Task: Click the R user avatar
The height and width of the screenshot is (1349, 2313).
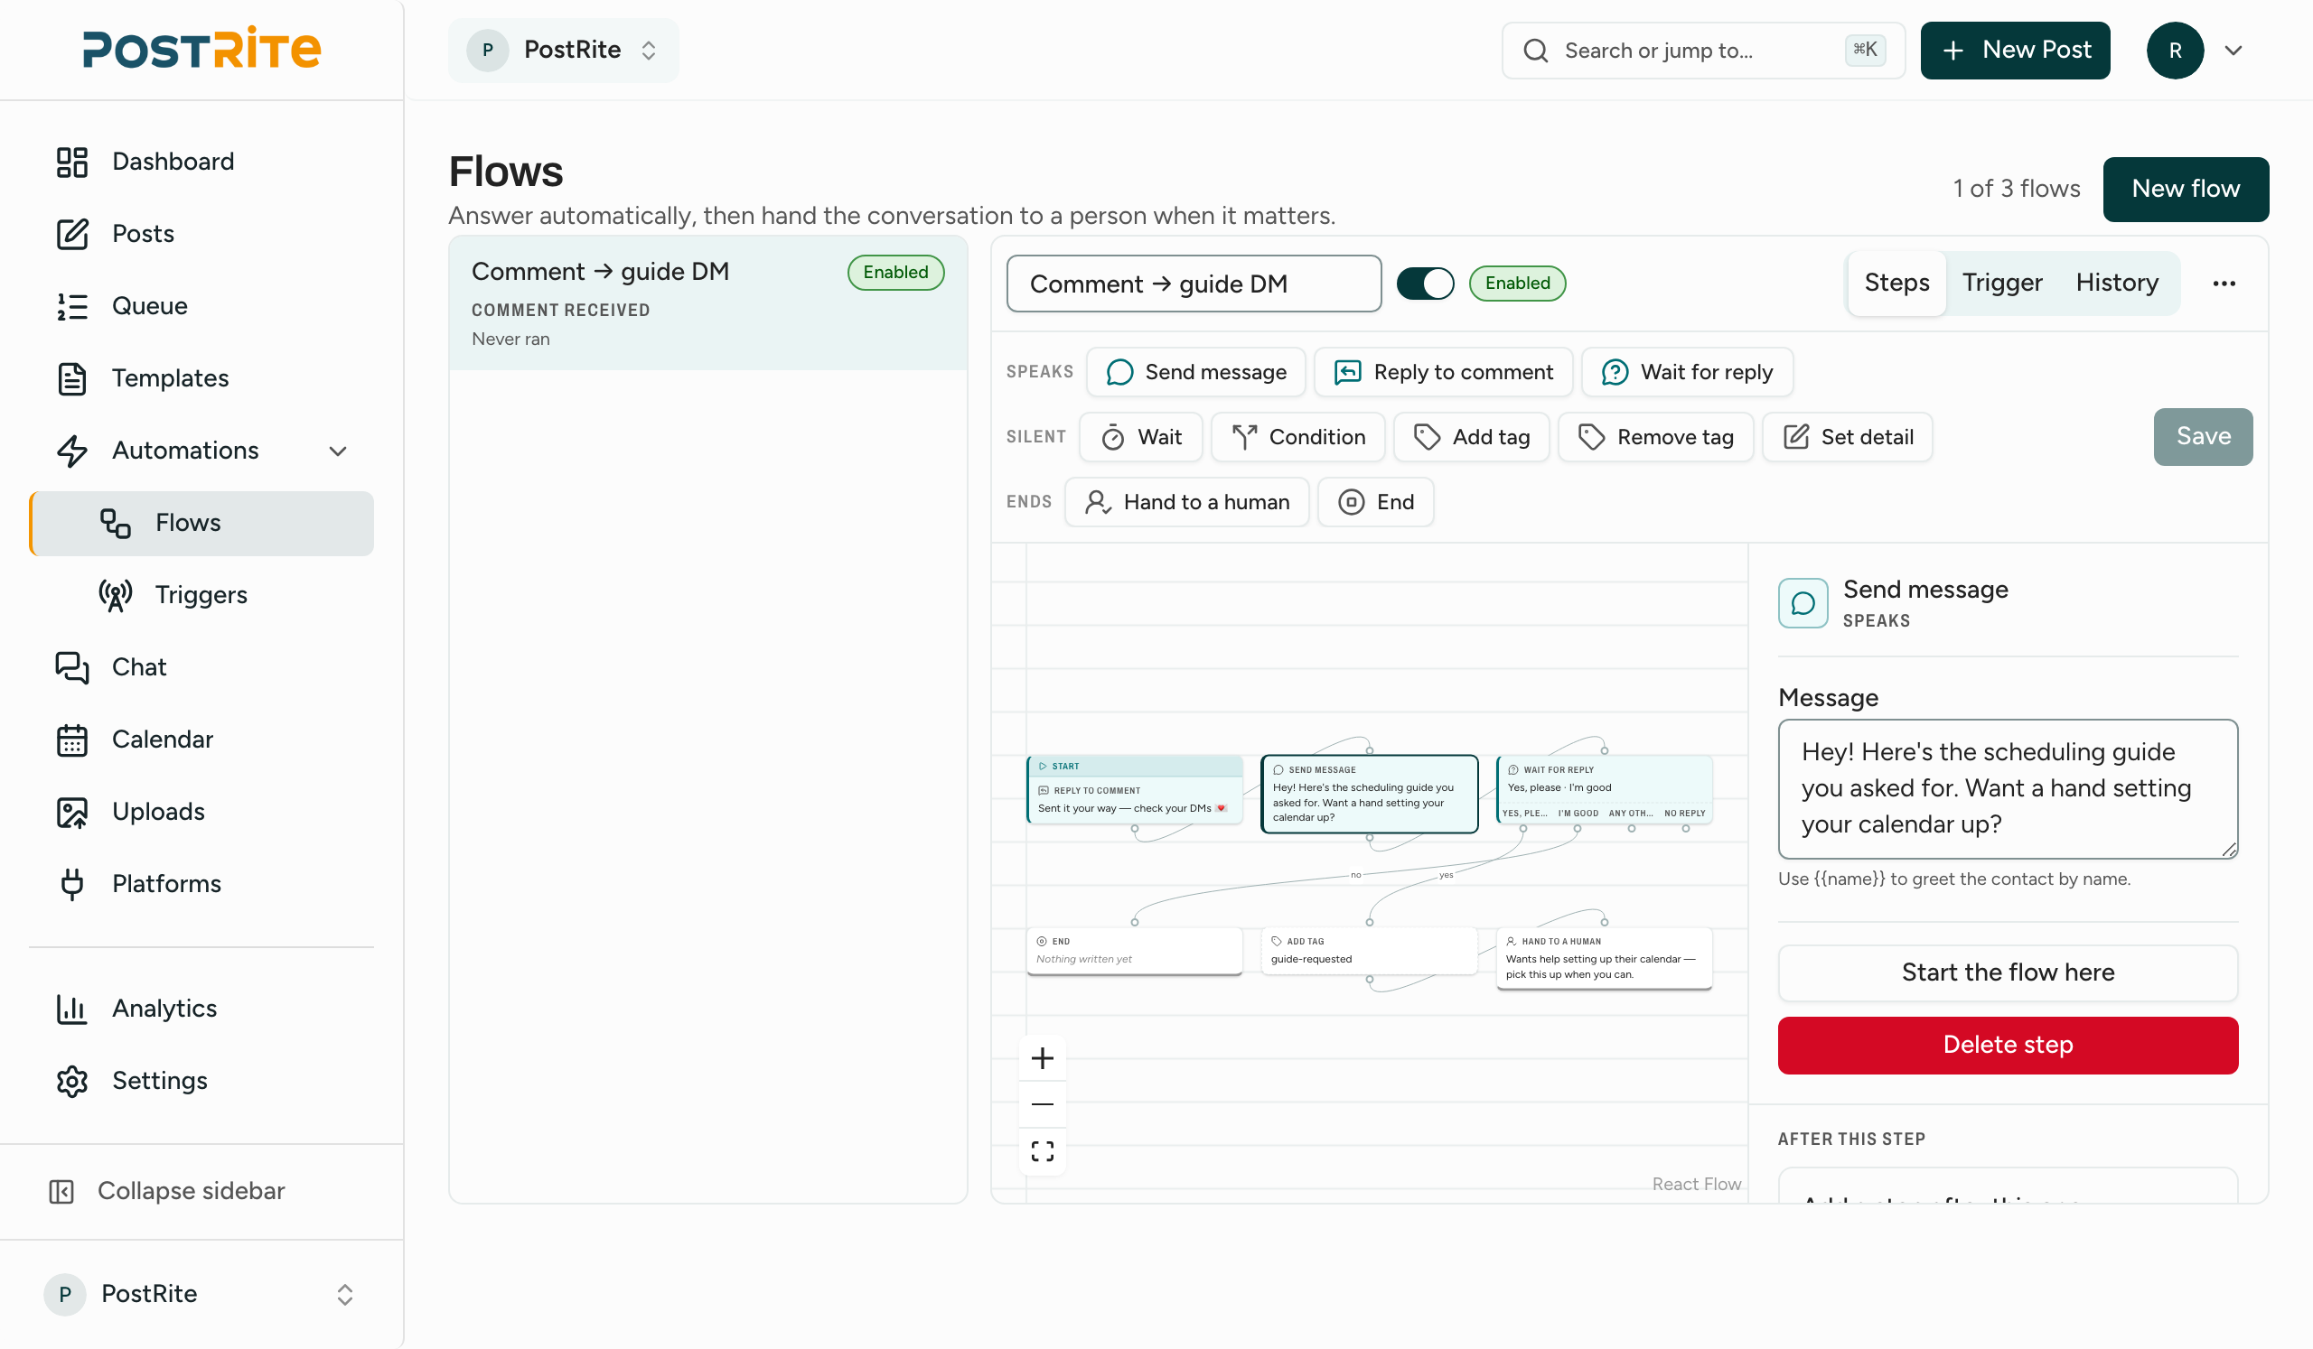Action: coord(2175,51)
